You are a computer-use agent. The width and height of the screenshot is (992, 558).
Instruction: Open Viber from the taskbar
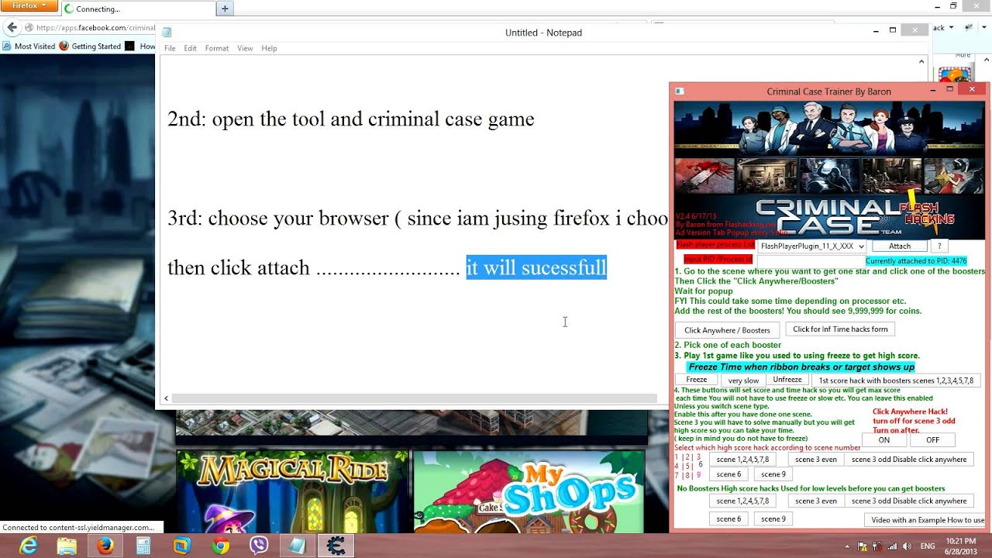259,546
